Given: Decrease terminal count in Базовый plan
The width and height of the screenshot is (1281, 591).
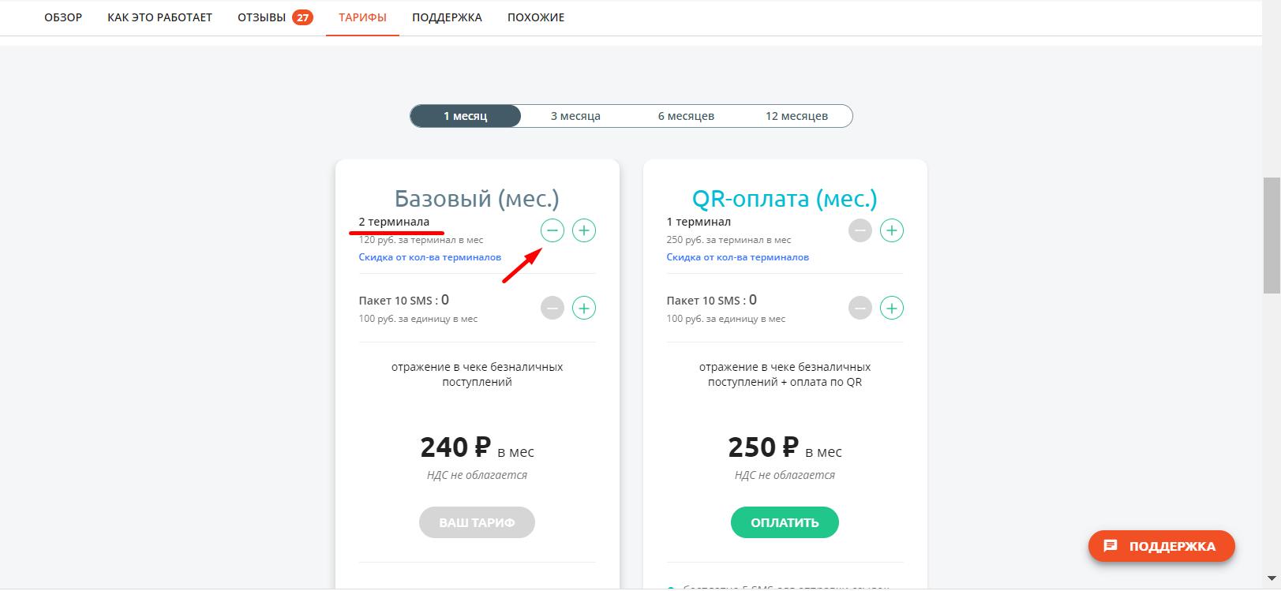Looking at the screenshot, I should 552,230.
